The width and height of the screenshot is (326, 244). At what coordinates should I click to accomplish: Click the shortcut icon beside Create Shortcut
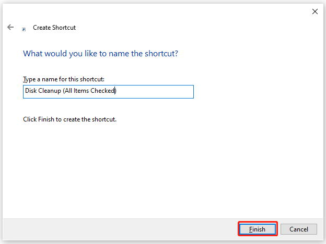point(24,29)
